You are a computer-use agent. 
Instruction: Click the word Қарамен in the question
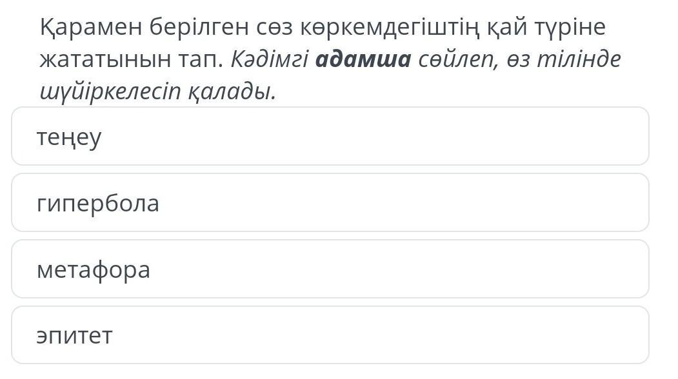pos(91,27)
